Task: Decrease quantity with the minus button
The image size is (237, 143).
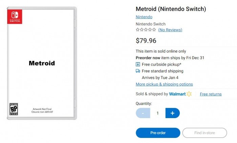Action: pos(143,113)
